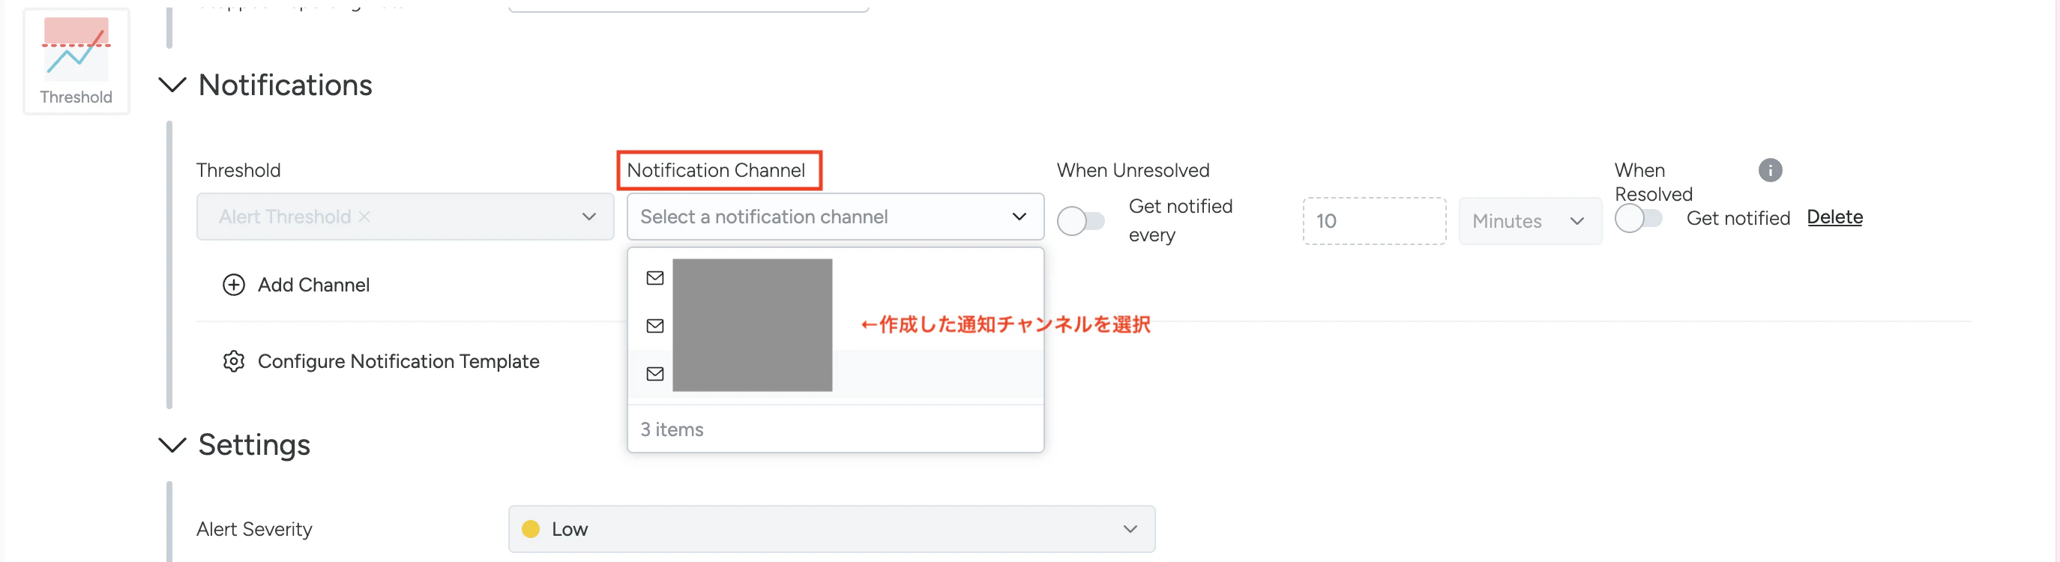
Task: Click the Configure Notification Template gear icon
Action: [233, 361]
